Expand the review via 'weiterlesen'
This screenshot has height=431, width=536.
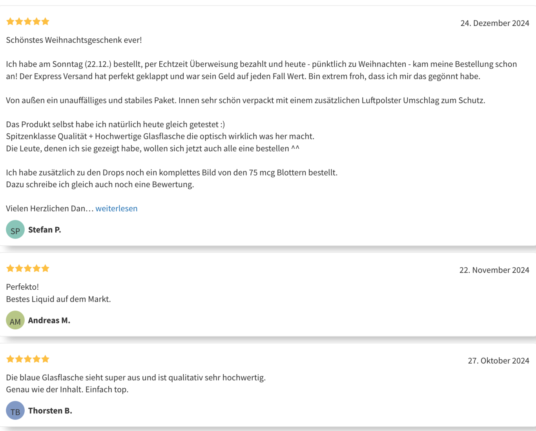coord(117,208)
